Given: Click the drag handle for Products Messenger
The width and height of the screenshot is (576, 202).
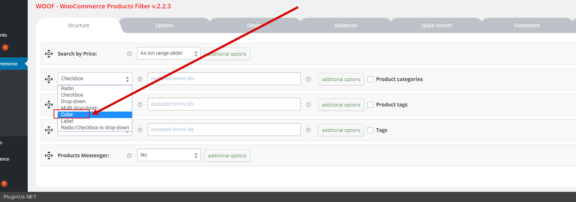Looking at the screenshot, I should pyautogui.click(x=49, y=155).
